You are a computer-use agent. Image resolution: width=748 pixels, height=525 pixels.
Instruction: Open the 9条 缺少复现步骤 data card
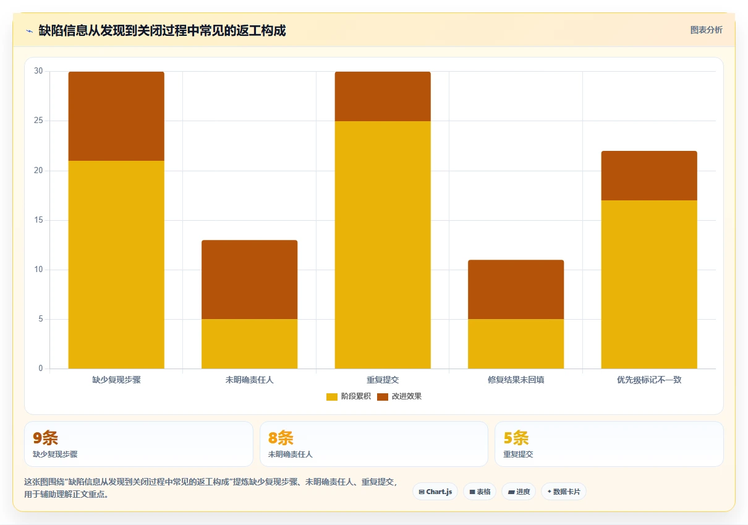pos(138,444)
